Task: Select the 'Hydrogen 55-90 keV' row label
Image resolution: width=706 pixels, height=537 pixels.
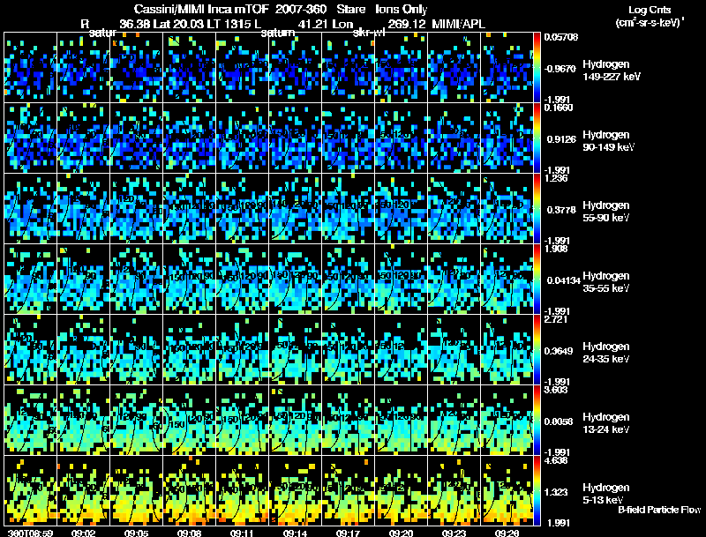Action: click(606, 212)
